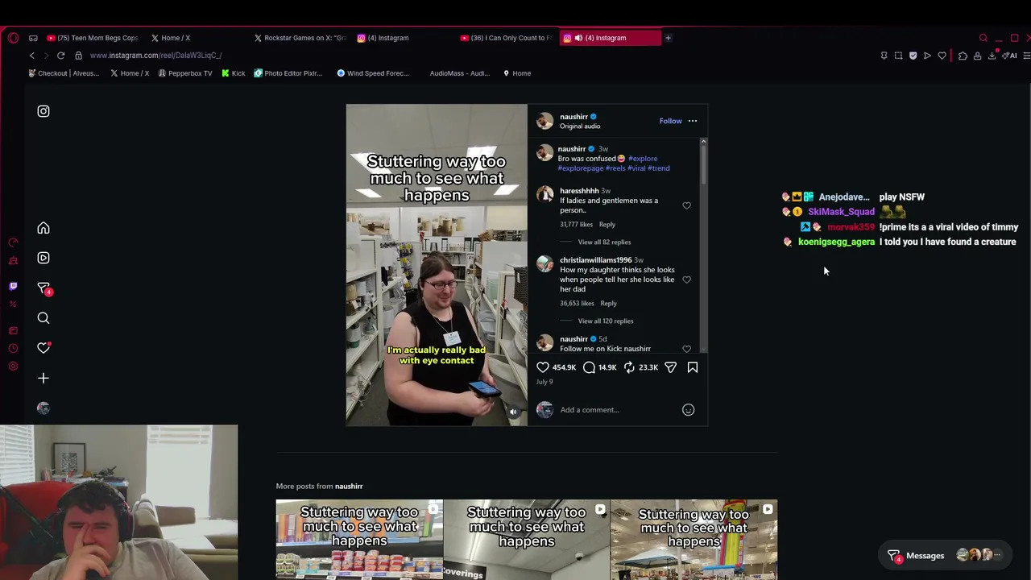The width and height of the screenshot is (1031, 580).
Task: Repost the reel
Action: [629, 367]
